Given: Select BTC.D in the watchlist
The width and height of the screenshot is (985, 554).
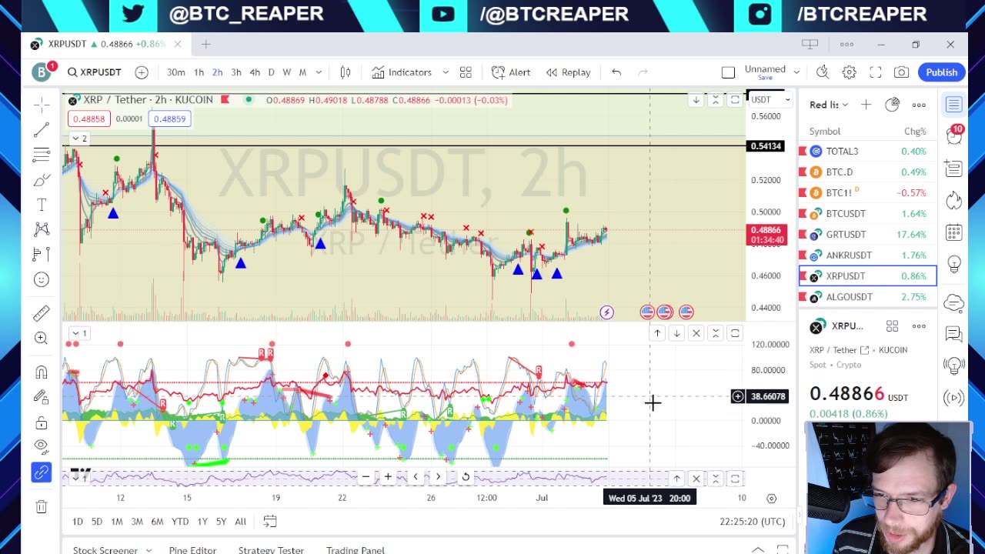Looking at the screenshot, I should (867, 172).
